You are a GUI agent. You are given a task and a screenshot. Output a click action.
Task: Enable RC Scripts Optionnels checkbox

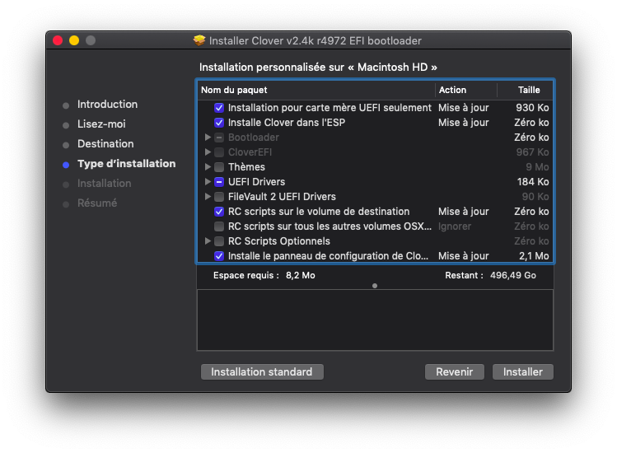[219, 241]
